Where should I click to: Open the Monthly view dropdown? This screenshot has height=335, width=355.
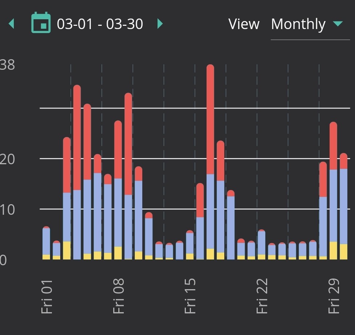tap(298, 24)
